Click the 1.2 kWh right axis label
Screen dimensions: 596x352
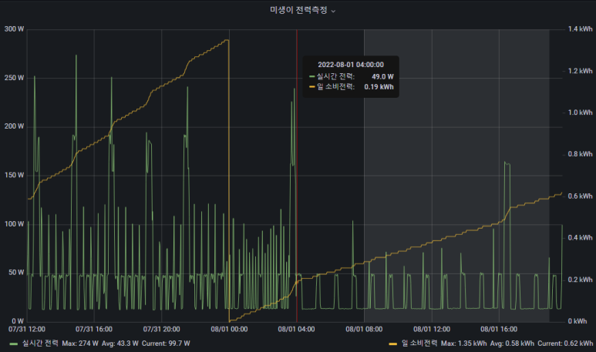point(580,71)
